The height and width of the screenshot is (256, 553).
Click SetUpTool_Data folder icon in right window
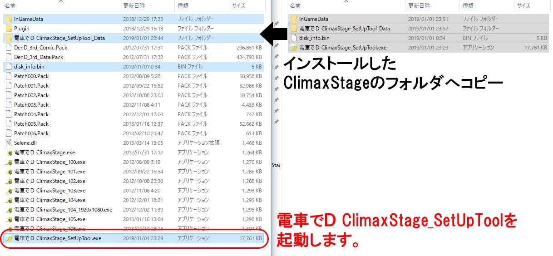click(x=294, y=29)
